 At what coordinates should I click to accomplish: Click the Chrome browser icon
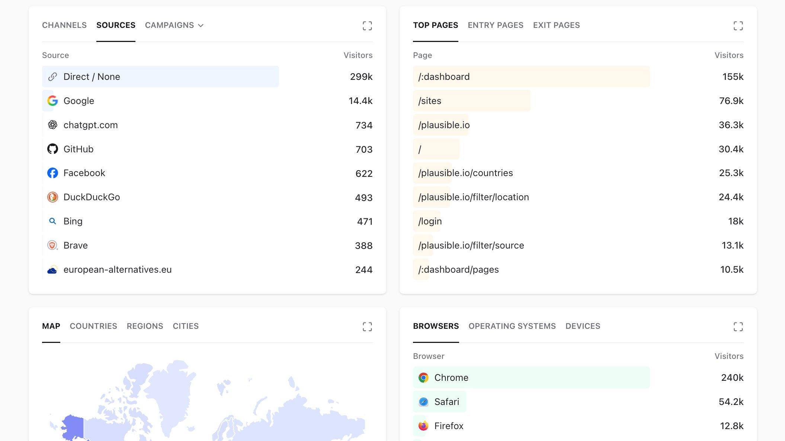[423, 377]
